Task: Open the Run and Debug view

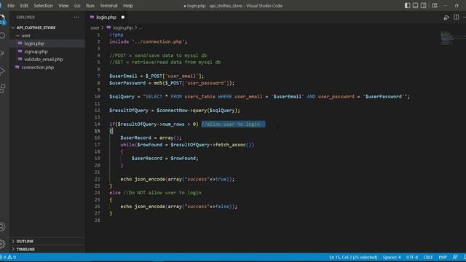Action: point(2,71)
